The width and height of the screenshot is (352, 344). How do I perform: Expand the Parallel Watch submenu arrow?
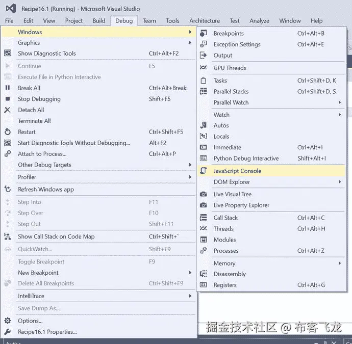tap(340, 102)
